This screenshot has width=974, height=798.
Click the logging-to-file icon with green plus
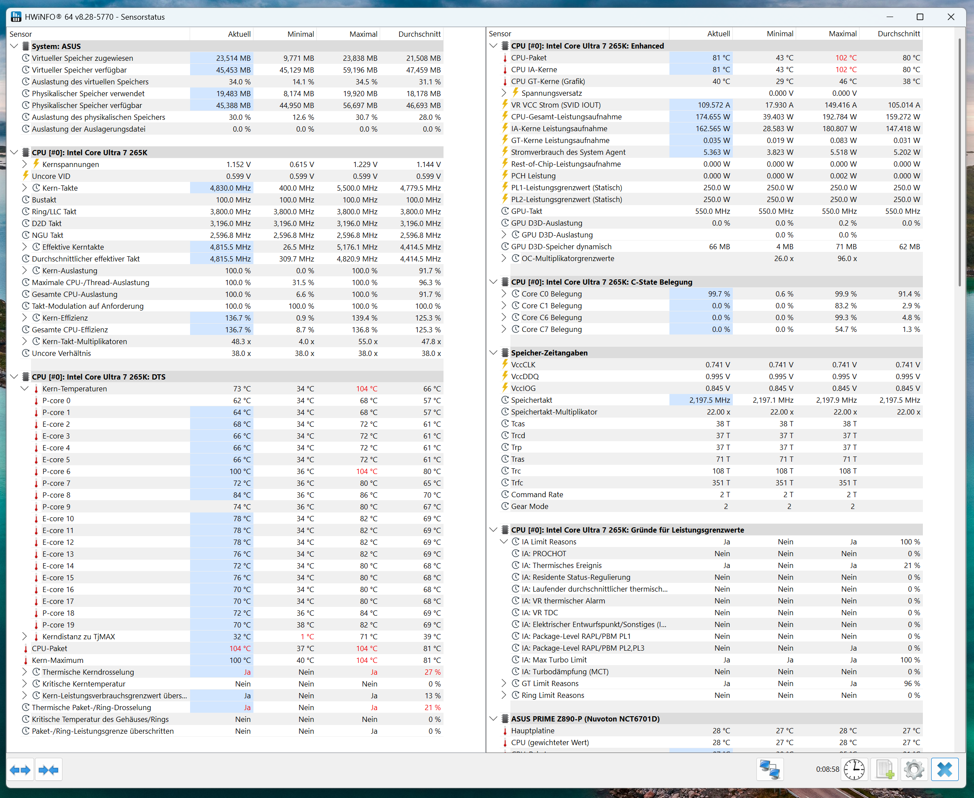click(884, 770)
